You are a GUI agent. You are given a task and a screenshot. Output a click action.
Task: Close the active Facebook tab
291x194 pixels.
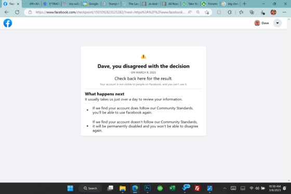tap(18, 4)
